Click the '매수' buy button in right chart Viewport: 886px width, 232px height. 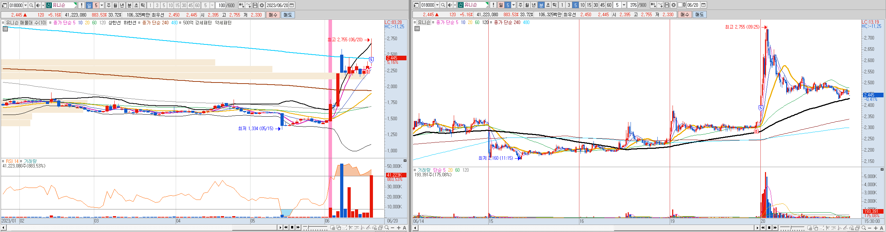[x=685, y=14]
